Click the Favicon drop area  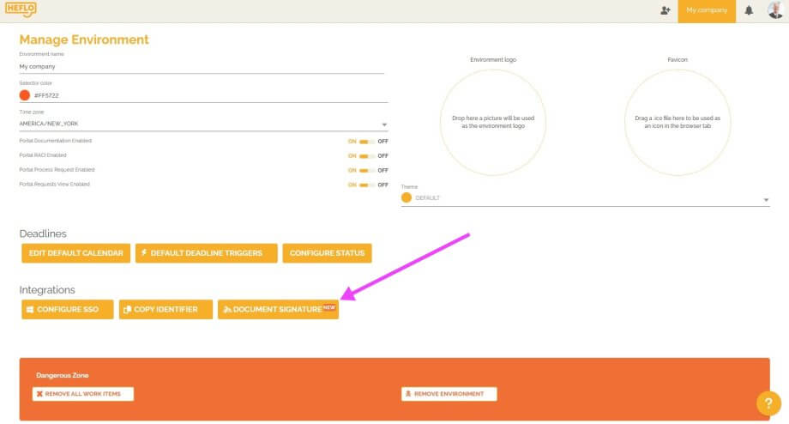pyautogui.click(x=678, y=123)
